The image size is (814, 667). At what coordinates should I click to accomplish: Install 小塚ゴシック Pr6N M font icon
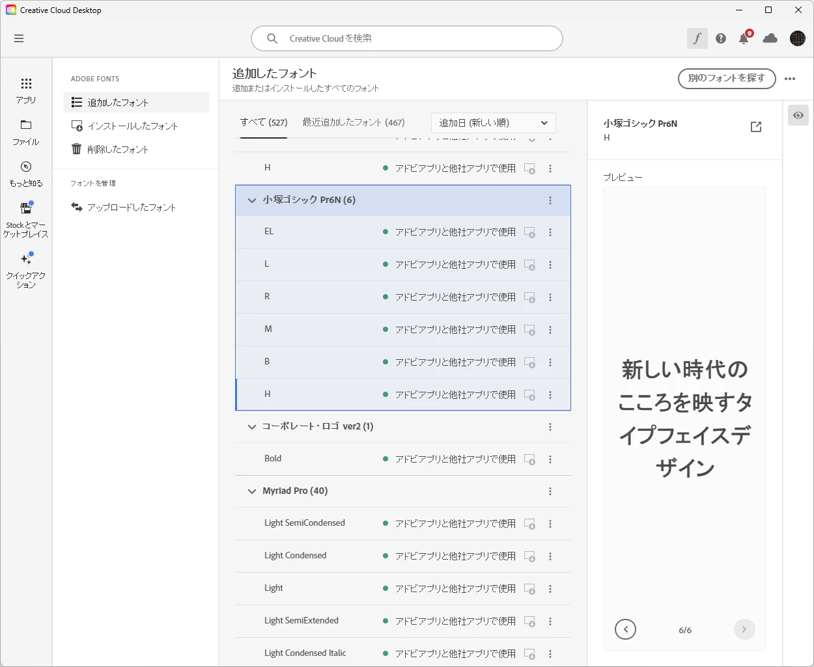tap(530, 330)
